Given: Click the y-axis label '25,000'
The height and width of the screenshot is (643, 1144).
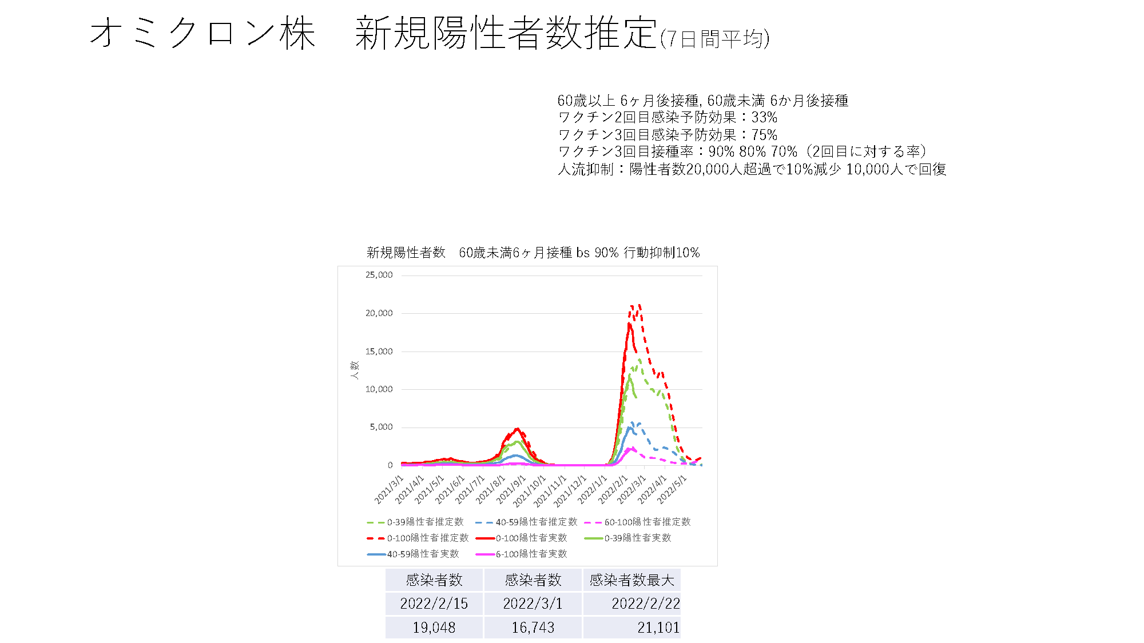Looking at the screenshot, I should coord(379,275).
